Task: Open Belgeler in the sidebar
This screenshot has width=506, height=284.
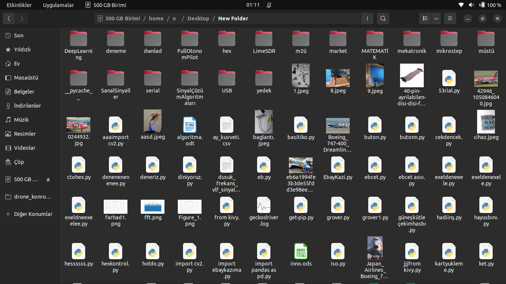Action: [29, 92]
